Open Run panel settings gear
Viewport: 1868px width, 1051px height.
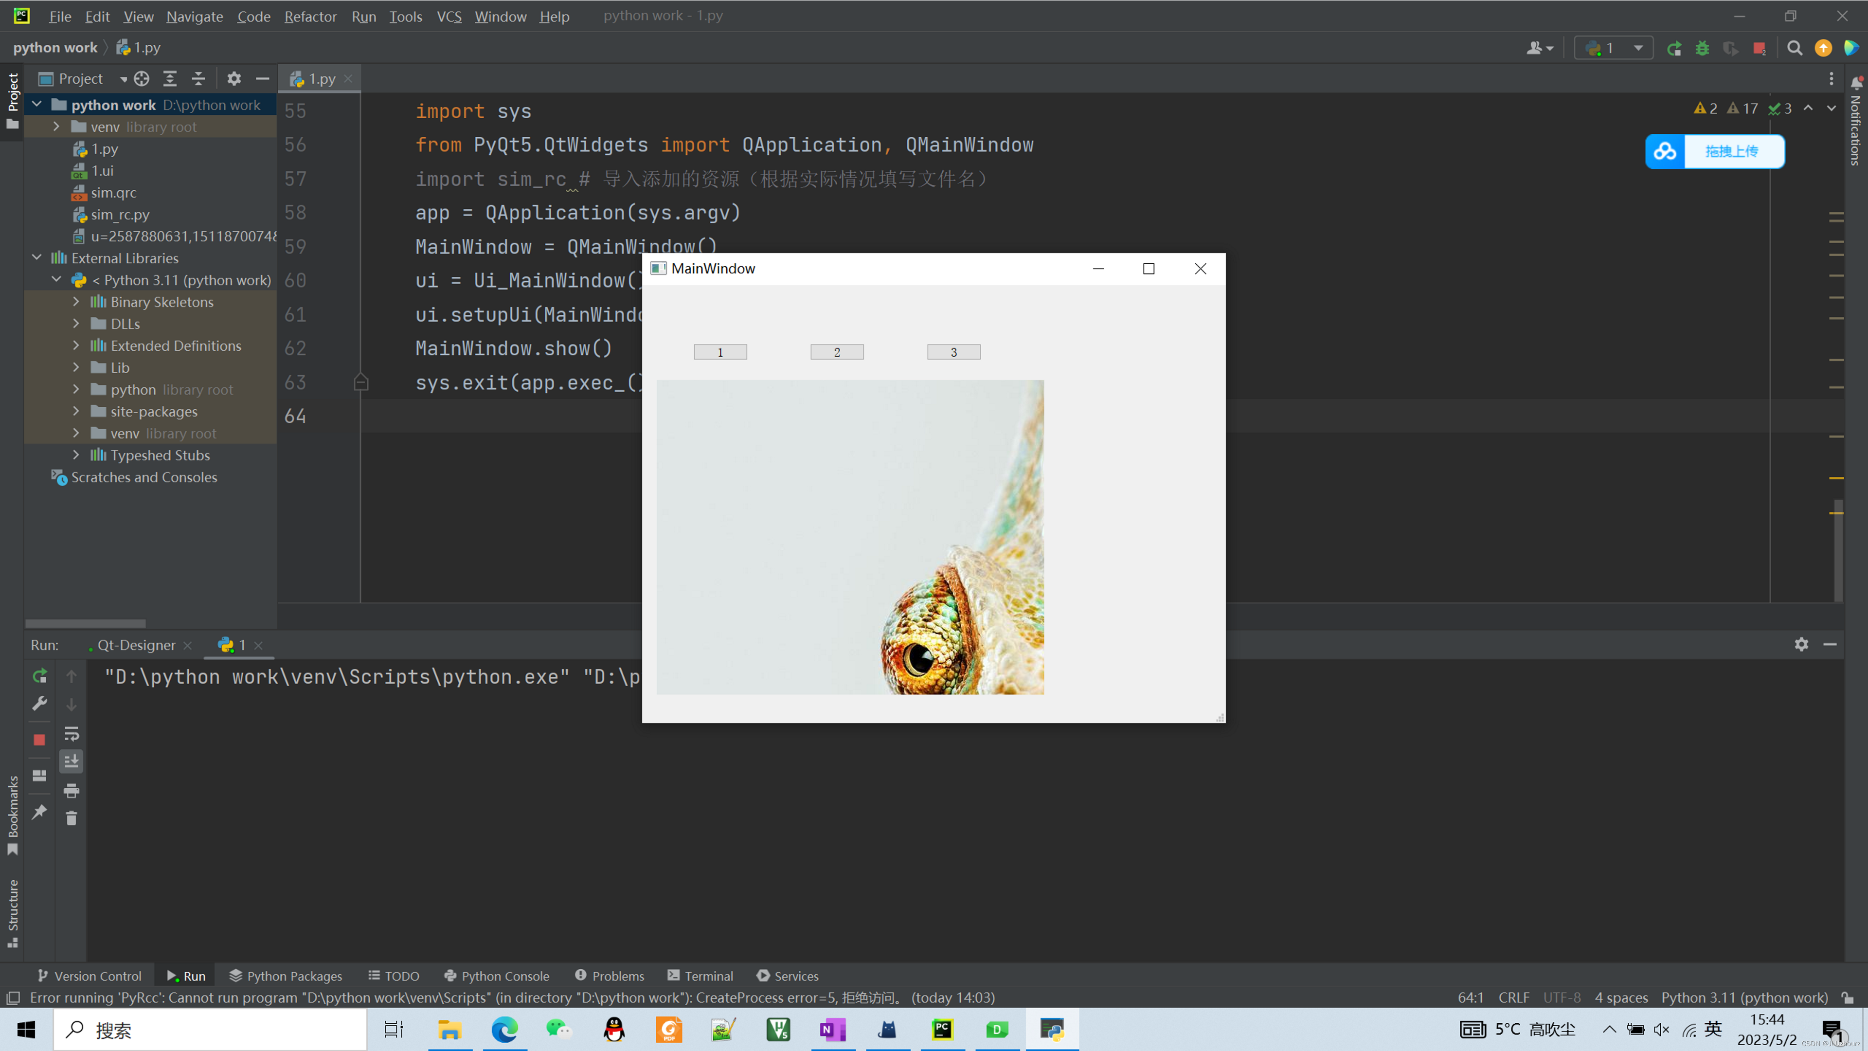pos(1801,644)
